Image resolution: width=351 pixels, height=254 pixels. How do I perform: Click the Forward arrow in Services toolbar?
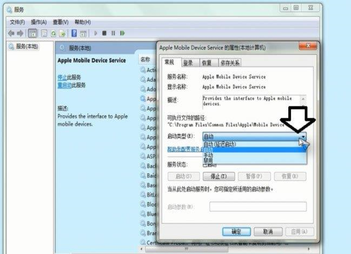(20, 34)
